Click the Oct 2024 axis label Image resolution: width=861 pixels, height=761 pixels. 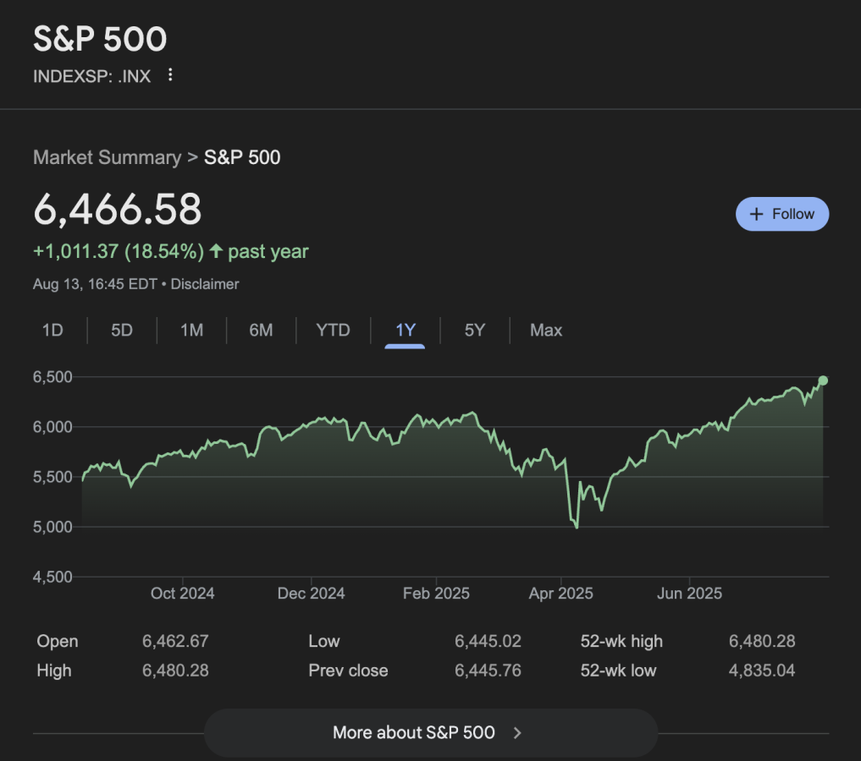[x=182, y=594]
